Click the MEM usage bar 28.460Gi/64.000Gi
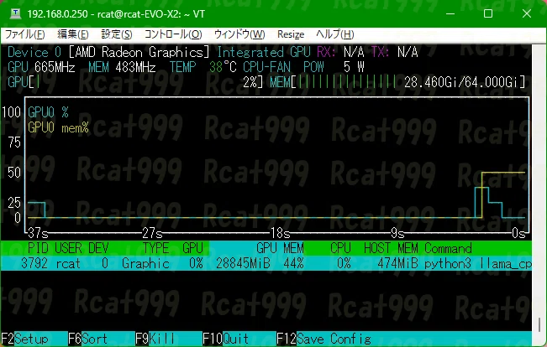This screenshot has width=547, height=347. pos(397,82)
